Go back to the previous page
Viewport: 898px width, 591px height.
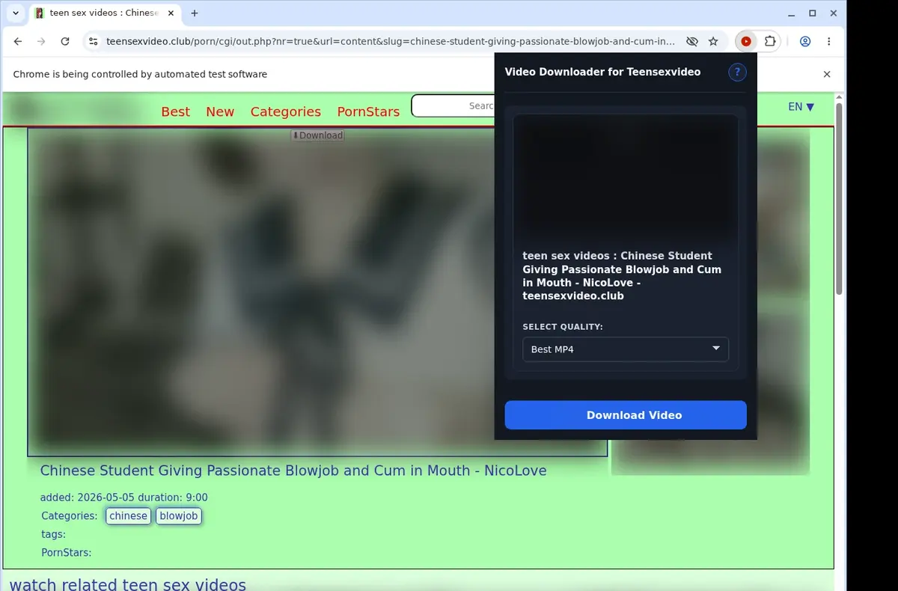coord(18,42)
